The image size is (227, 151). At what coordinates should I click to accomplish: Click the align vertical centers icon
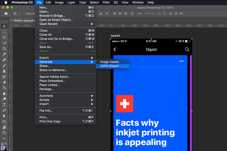(120, 14)
